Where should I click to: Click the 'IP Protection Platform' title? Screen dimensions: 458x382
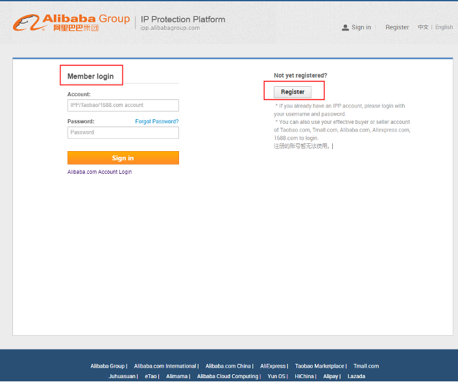coord(183,19)
